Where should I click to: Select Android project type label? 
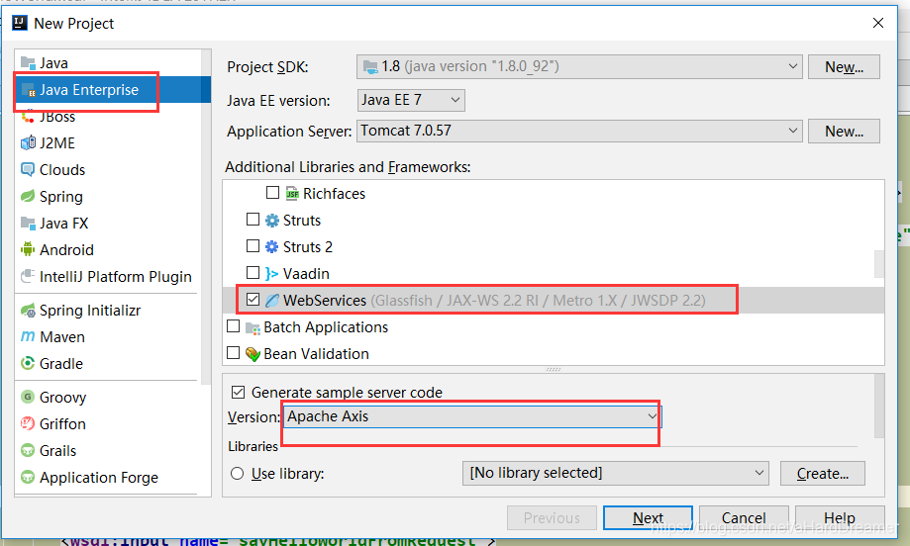pyautogui.click(x=66, y=250)
